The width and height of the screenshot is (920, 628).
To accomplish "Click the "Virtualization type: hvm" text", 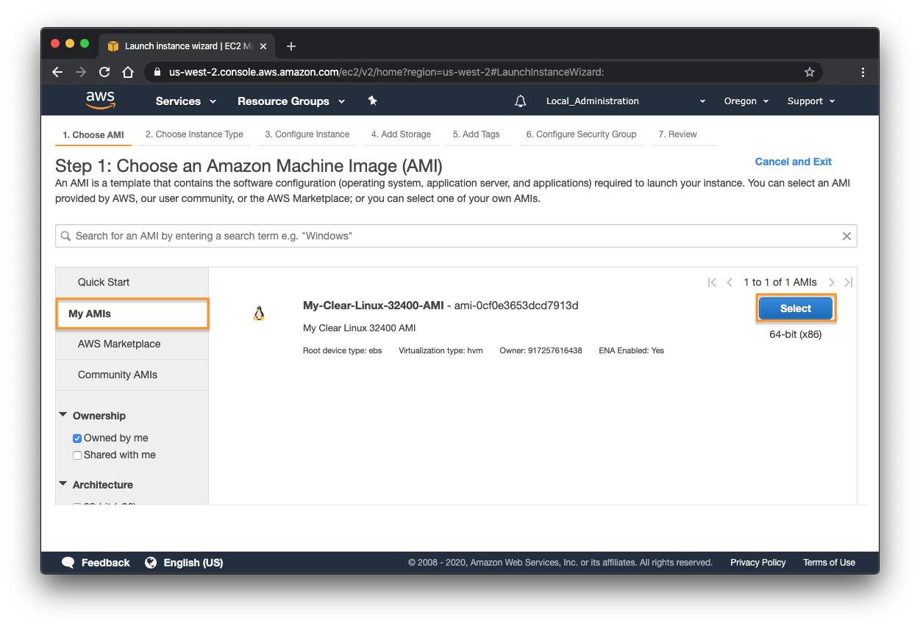I will [x=441, y=351].
